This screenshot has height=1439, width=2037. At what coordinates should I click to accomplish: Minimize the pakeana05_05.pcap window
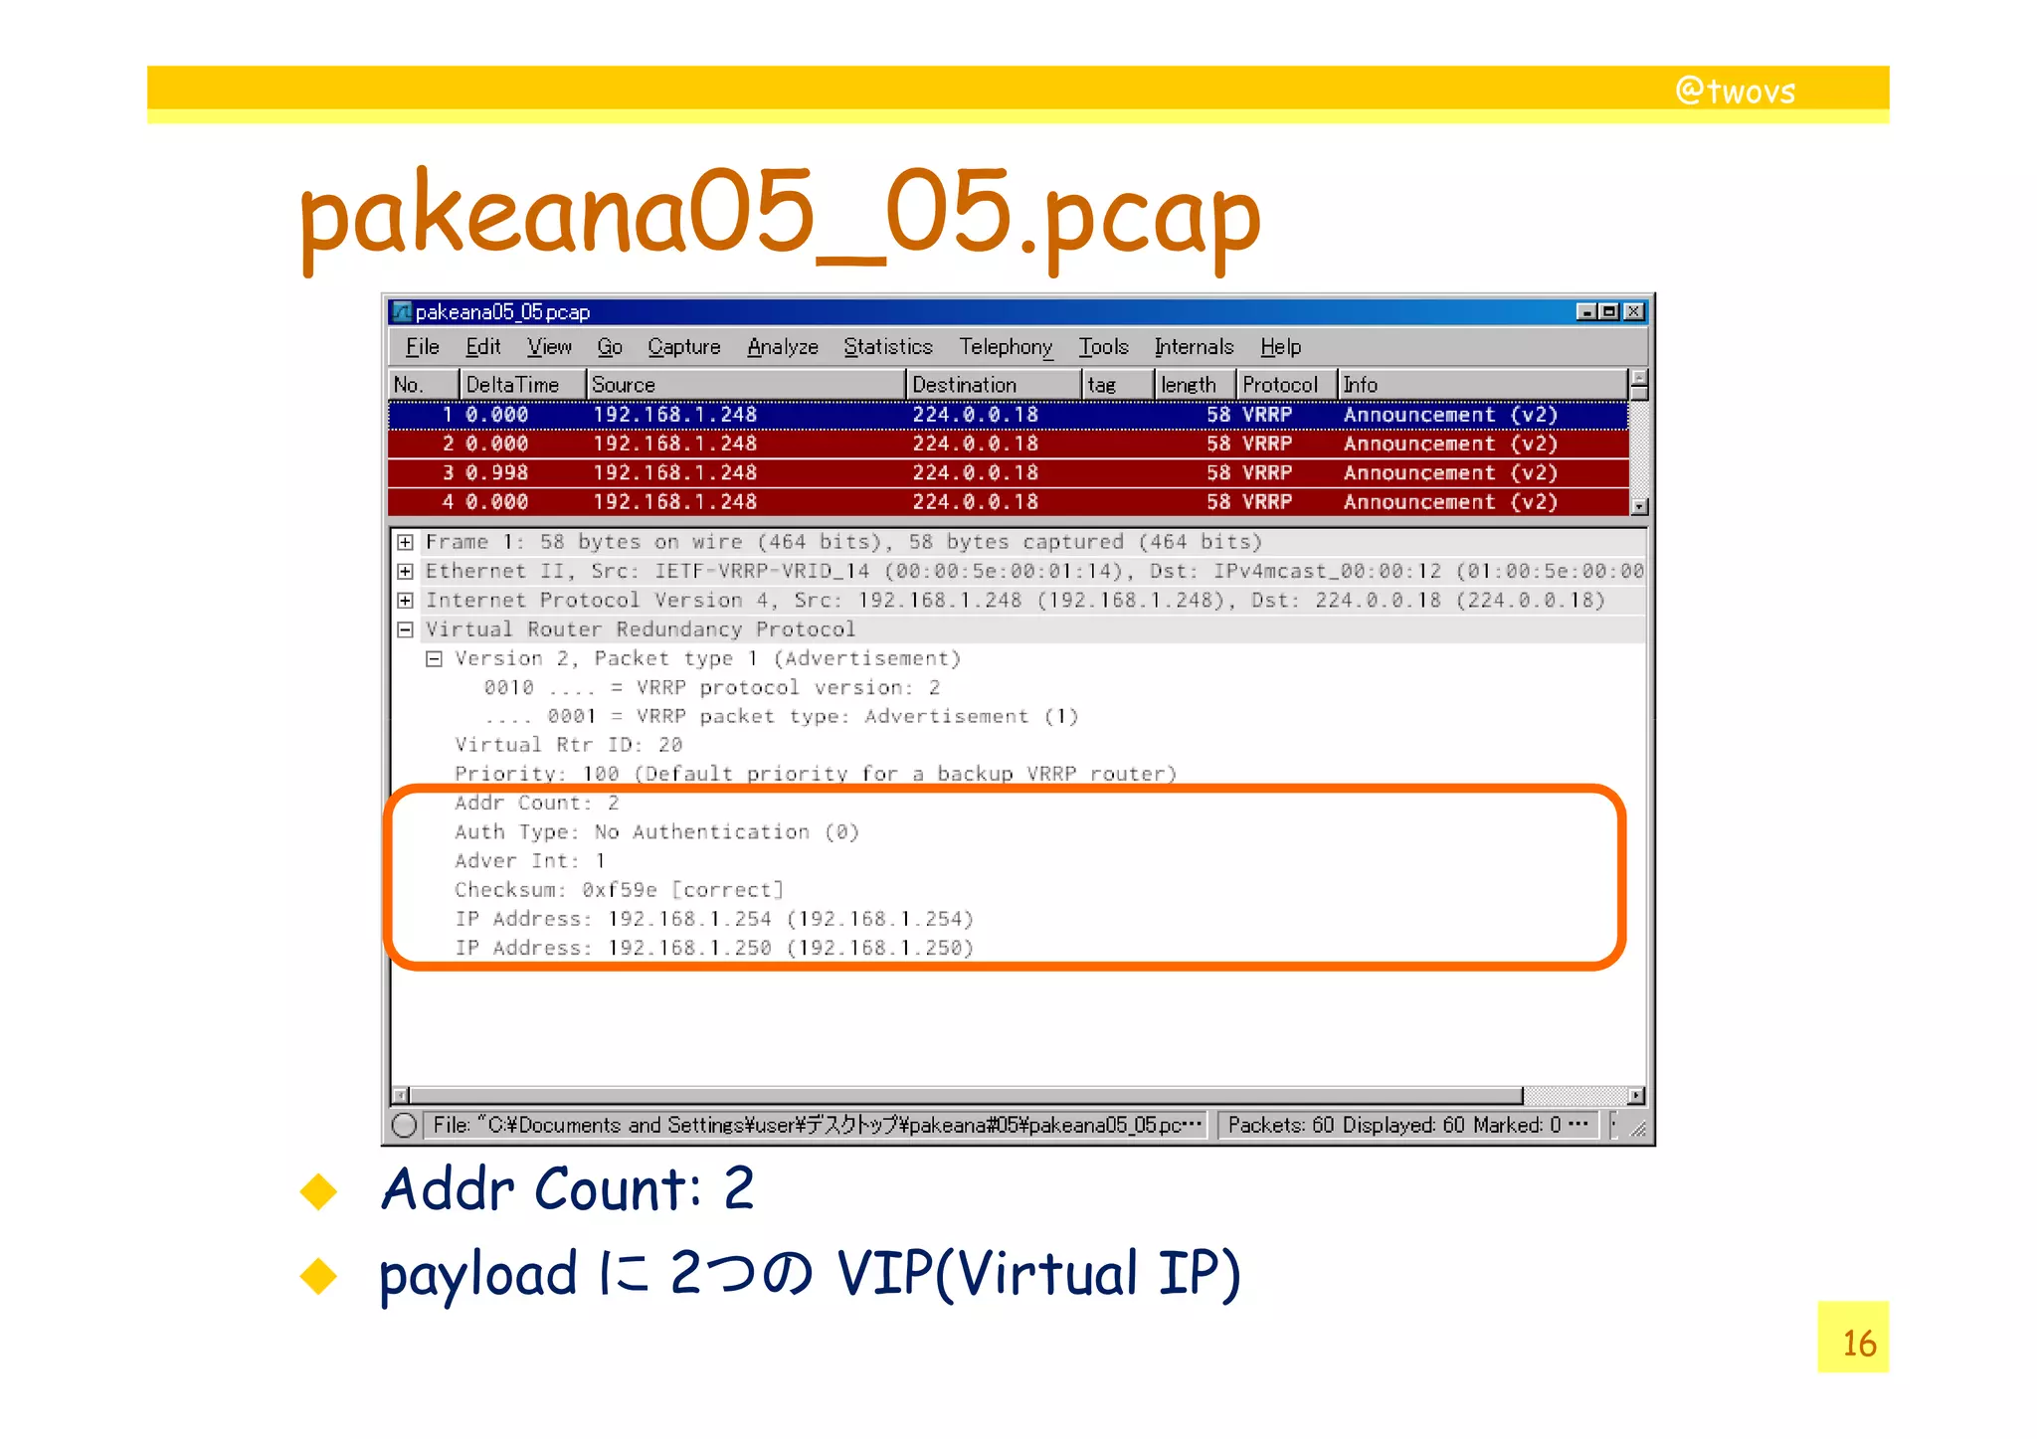(1586, 311)
